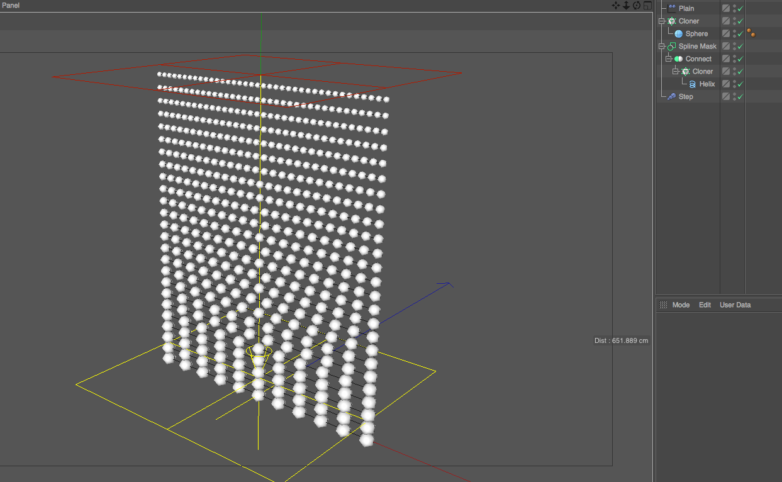Collapse the Cloner hierarchy
This screenshot has width=782, height=482.
[x=662, y=21]
